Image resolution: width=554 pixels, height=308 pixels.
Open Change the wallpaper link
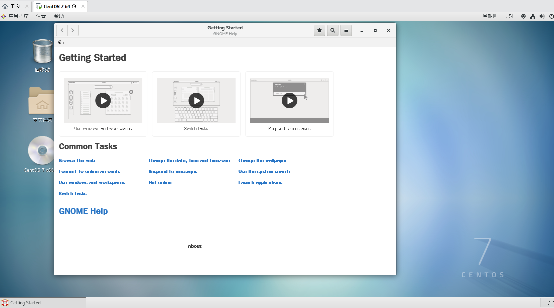click(263, 161)
